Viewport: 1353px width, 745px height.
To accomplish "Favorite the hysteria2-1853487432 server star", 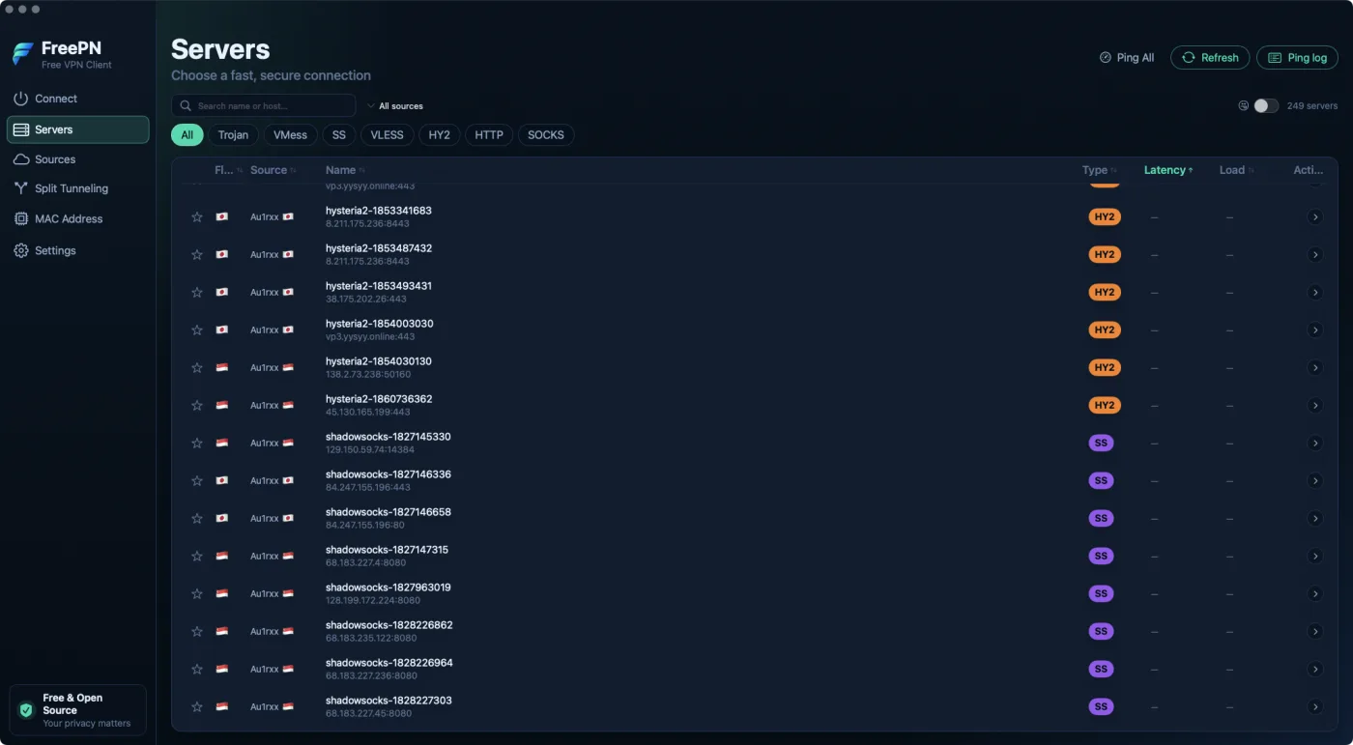I will [x=197, y=255].
